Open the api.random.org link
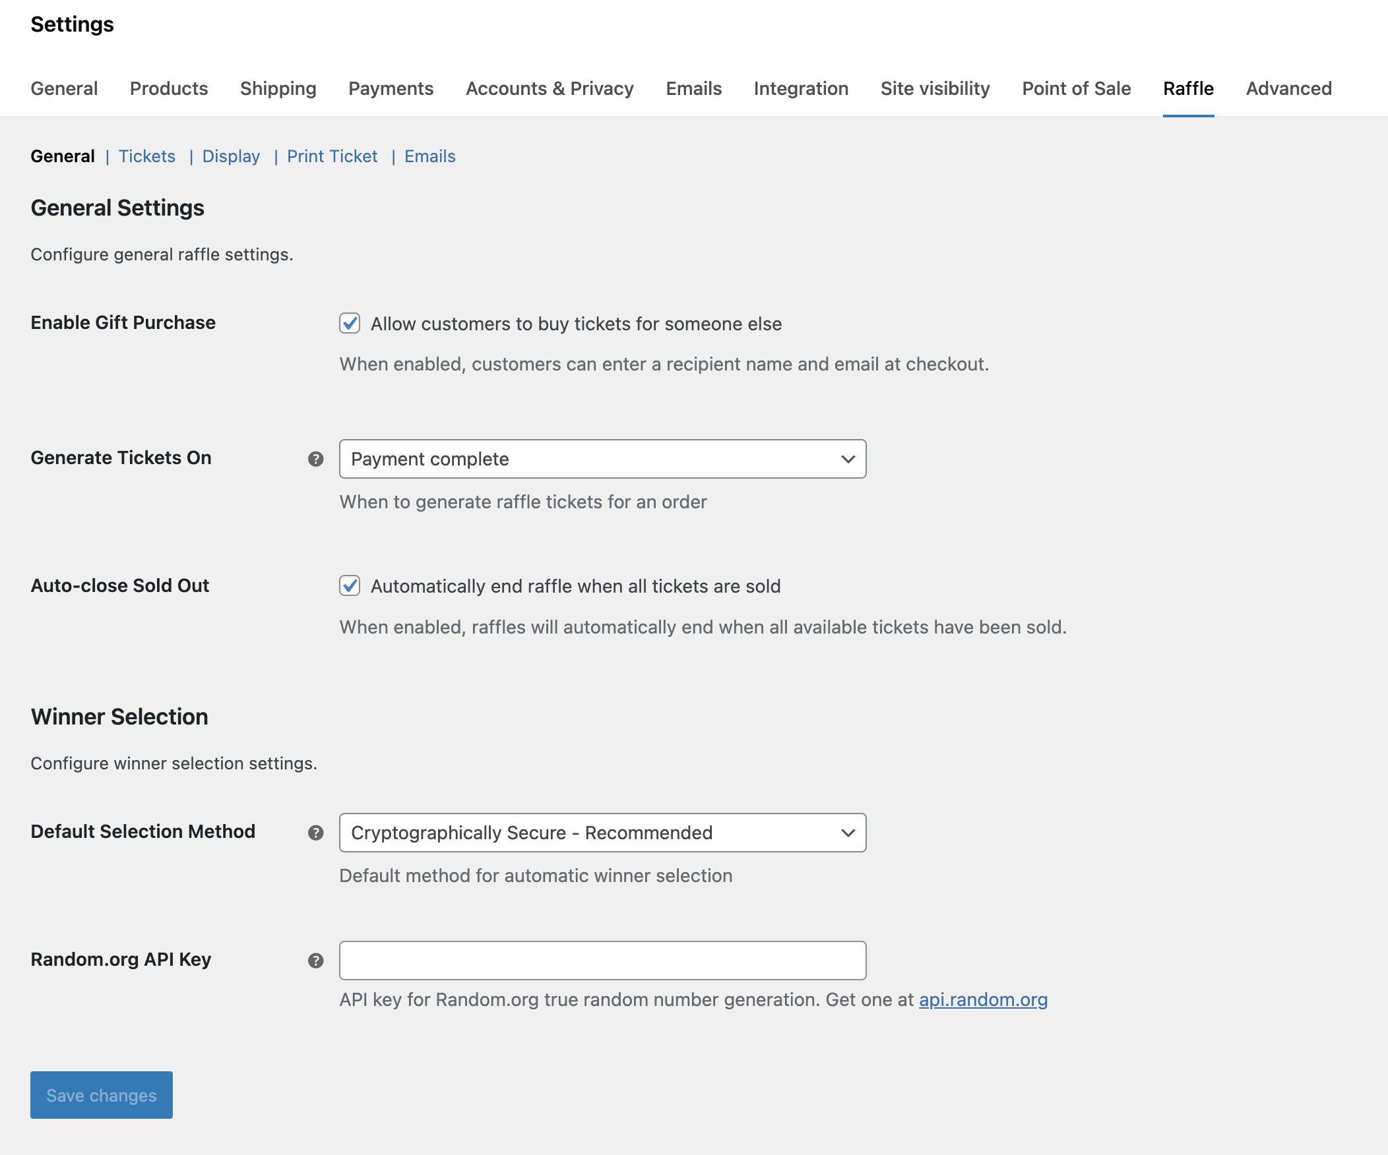This screenshot has width=1388, height=1155. click(983, 999)
